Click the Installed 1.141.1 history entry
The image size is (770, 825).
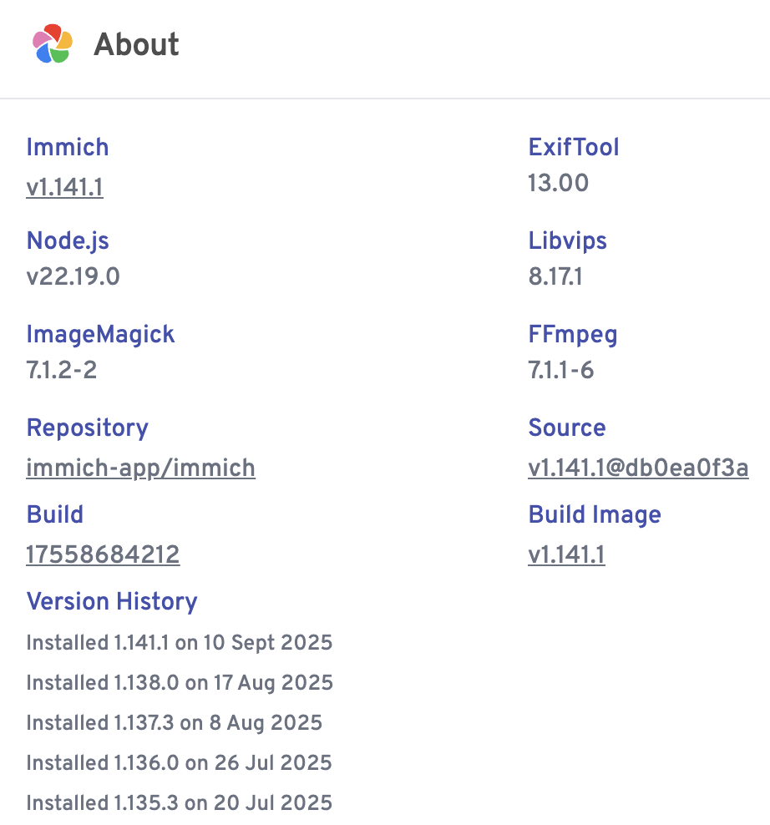179,643
